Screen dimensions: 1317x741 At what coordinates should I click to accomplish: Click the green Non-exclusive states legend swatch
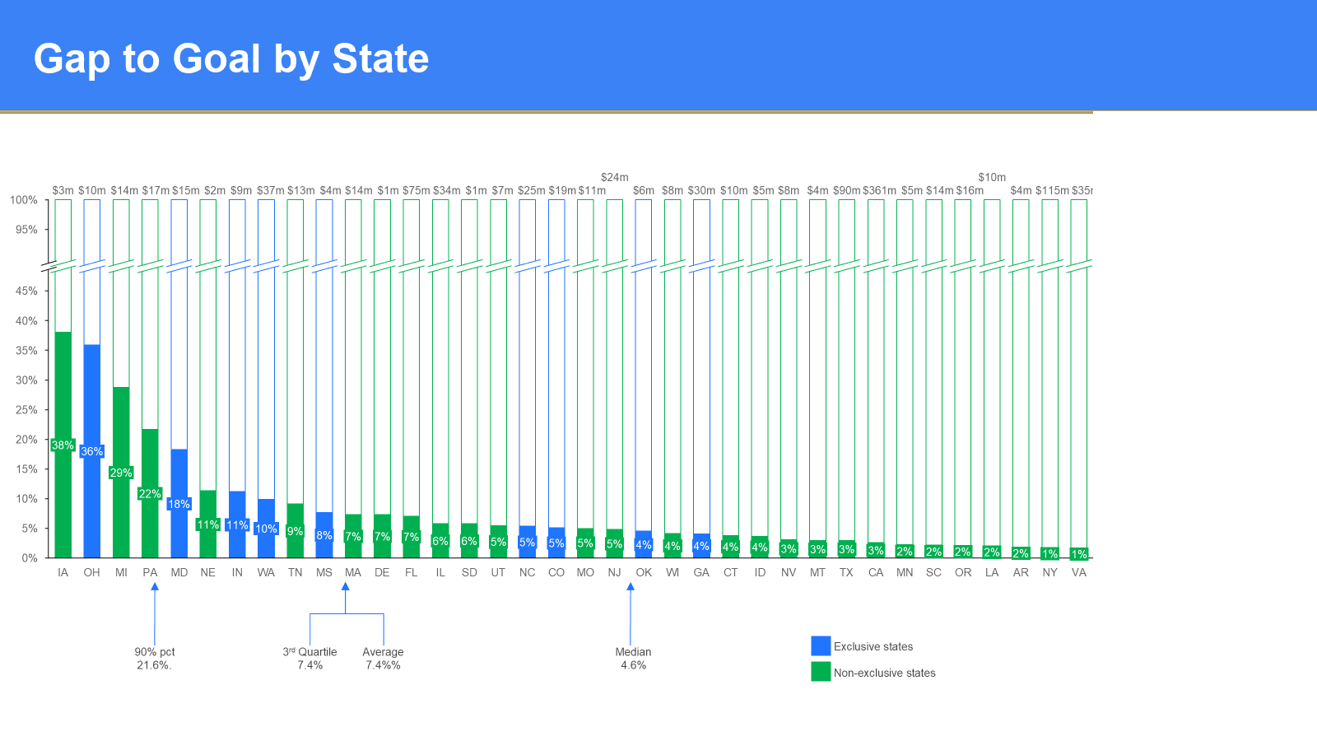(x=821, y=672)
